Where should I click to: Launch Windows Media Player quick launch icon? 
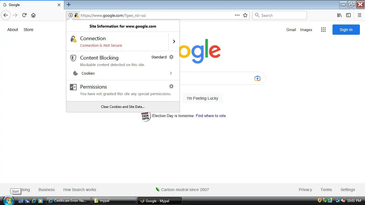[40, 201]
